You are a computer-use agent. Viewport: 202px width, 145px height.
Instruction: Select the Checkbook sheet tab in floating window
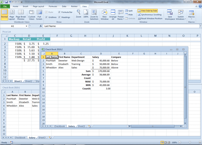[59, 126]
